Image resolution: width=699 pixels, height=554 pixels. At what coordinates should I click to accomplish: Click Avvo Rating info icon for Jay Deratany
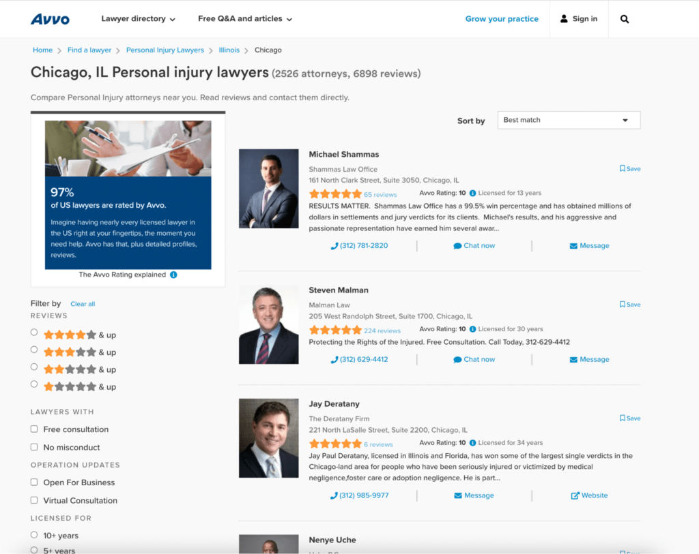point(472,443)
